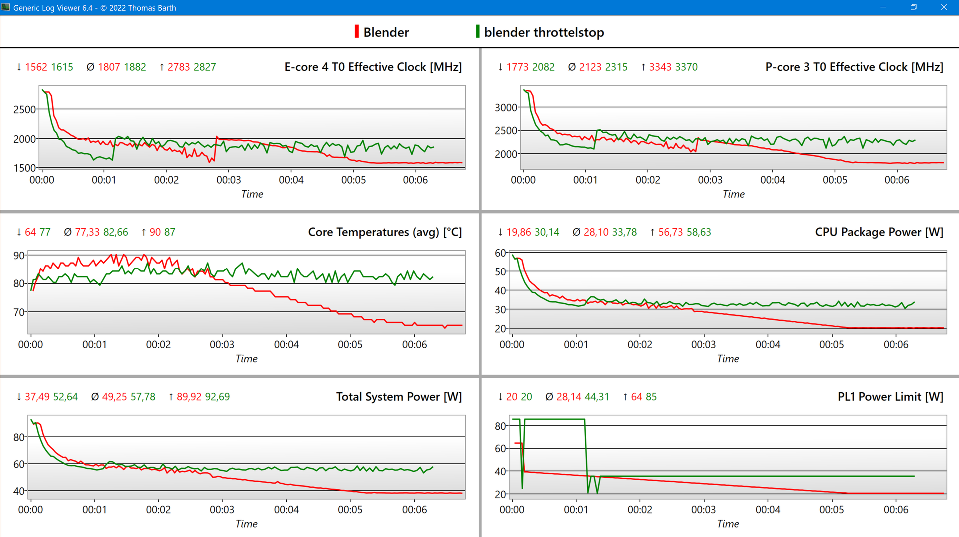
Task: Click the maximum arrow in P-core 3 chart
Action: (x=643, y=67)
